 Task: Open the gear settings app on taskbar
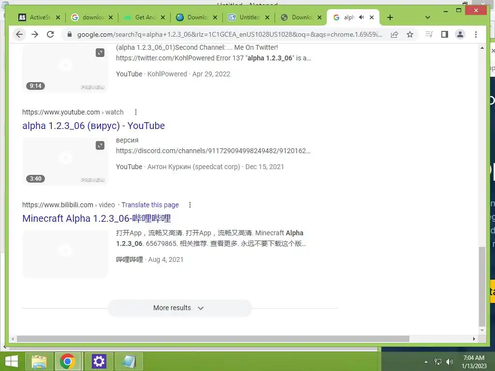99,361
